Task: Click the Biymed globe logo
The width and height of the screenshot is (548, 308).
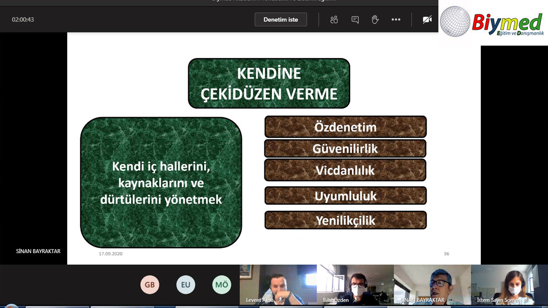Action: (454, 21)
